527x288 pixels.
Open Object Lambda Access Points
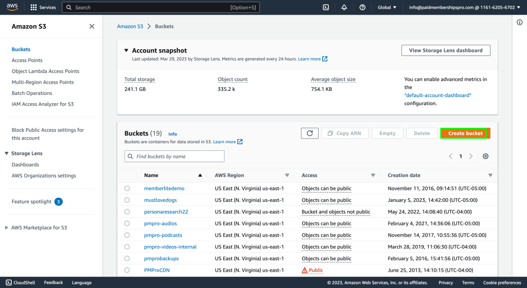point(45,71)
